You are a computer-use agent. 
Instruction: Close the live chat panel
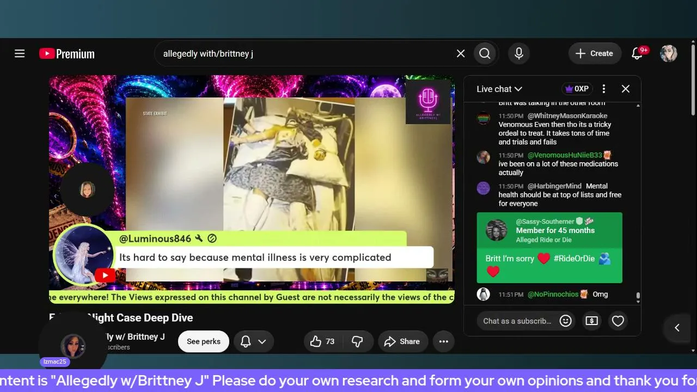626,89
